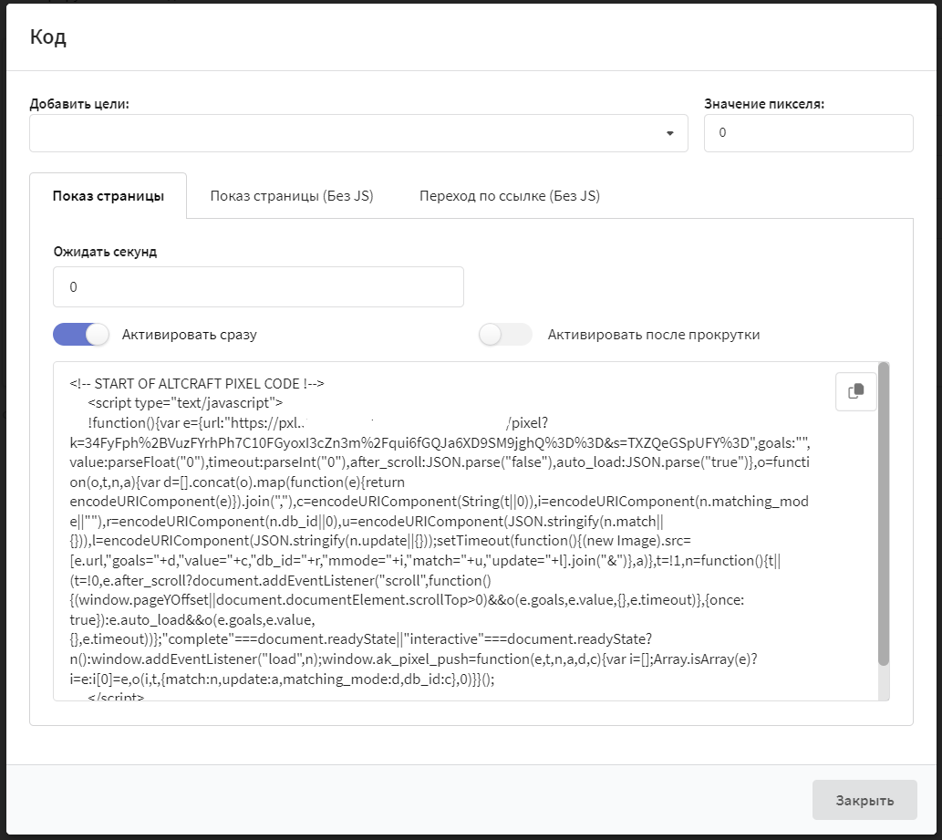Screen dimensions: 942x840
Task: Switch to "Показ страницы (Без JS)" tab
Action: pos(292,196)
